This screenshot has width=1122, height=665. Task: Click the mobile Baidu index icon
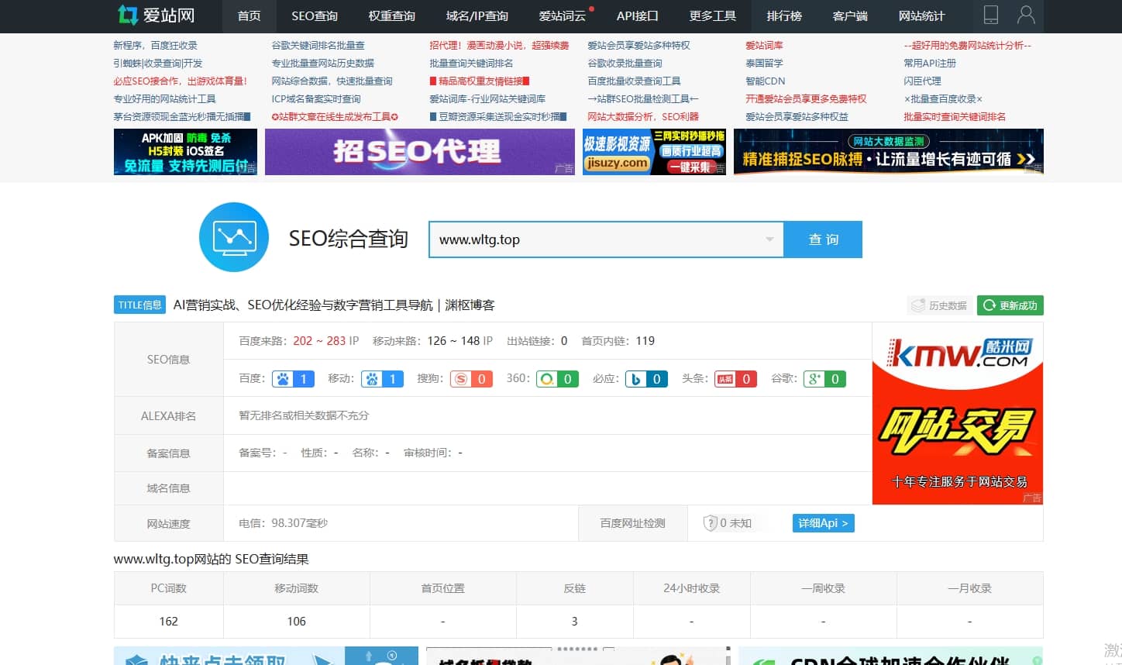coord(373,379)
